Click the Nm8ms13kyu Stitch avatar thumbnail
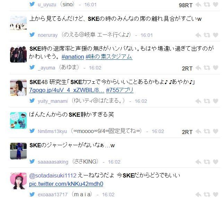Screen dimensions: 222x198 18,121
